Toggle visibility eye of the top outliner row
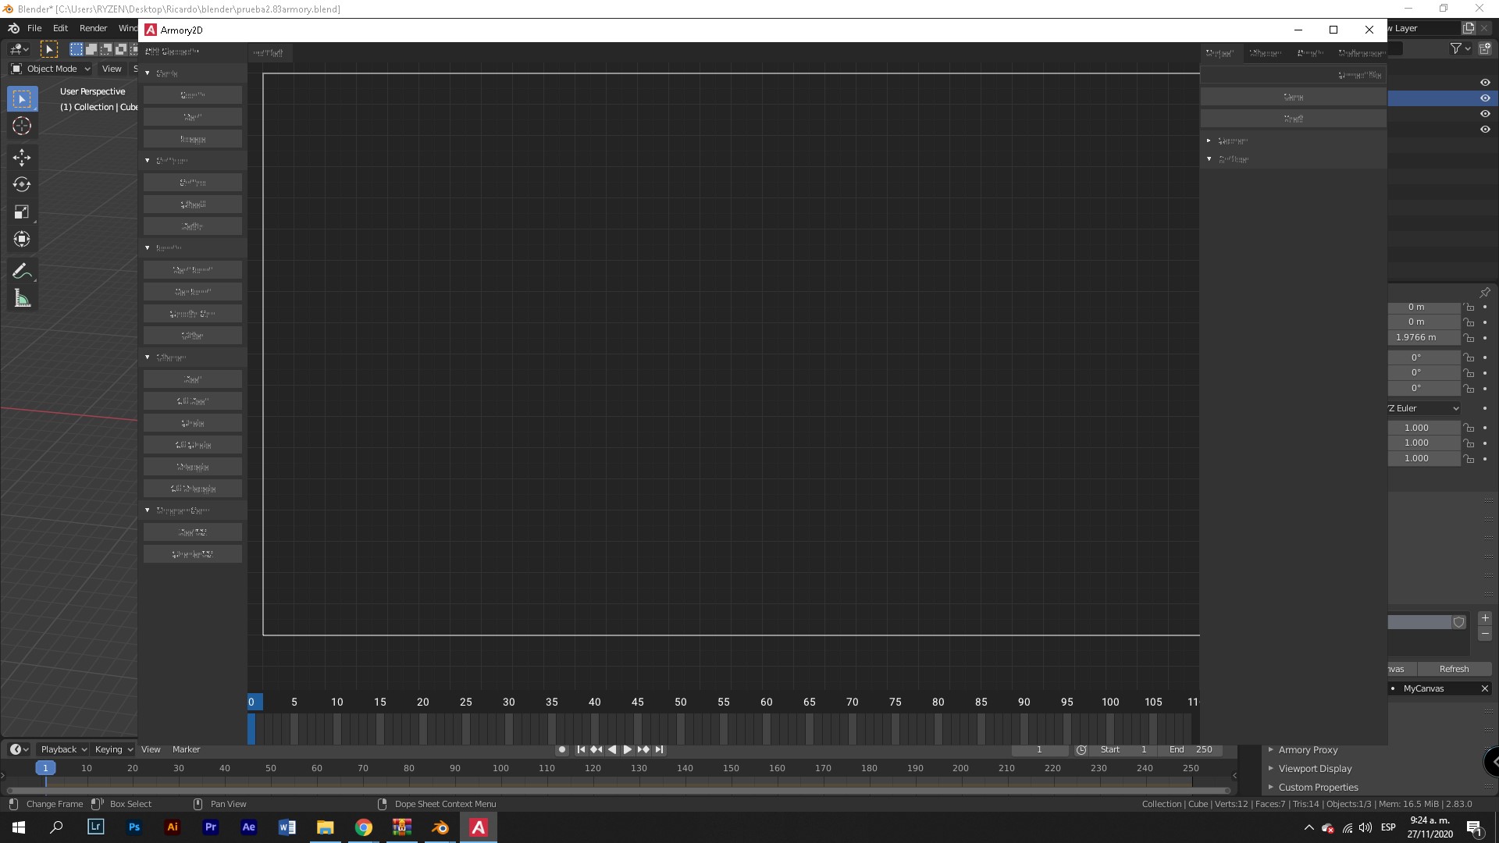Screen dimensions: 1499x843 (x=1485, y=83)
